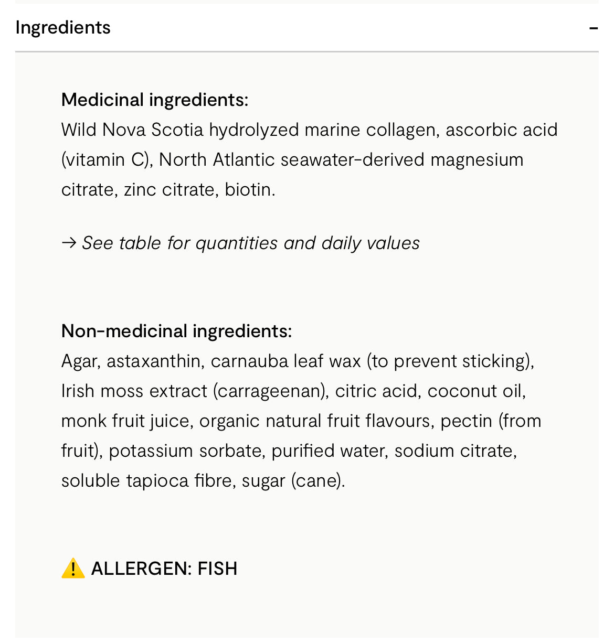Click 'zinc citrate' in the medicinal list
The height and width of the screenshot is (643, 614).
(169, 189)
